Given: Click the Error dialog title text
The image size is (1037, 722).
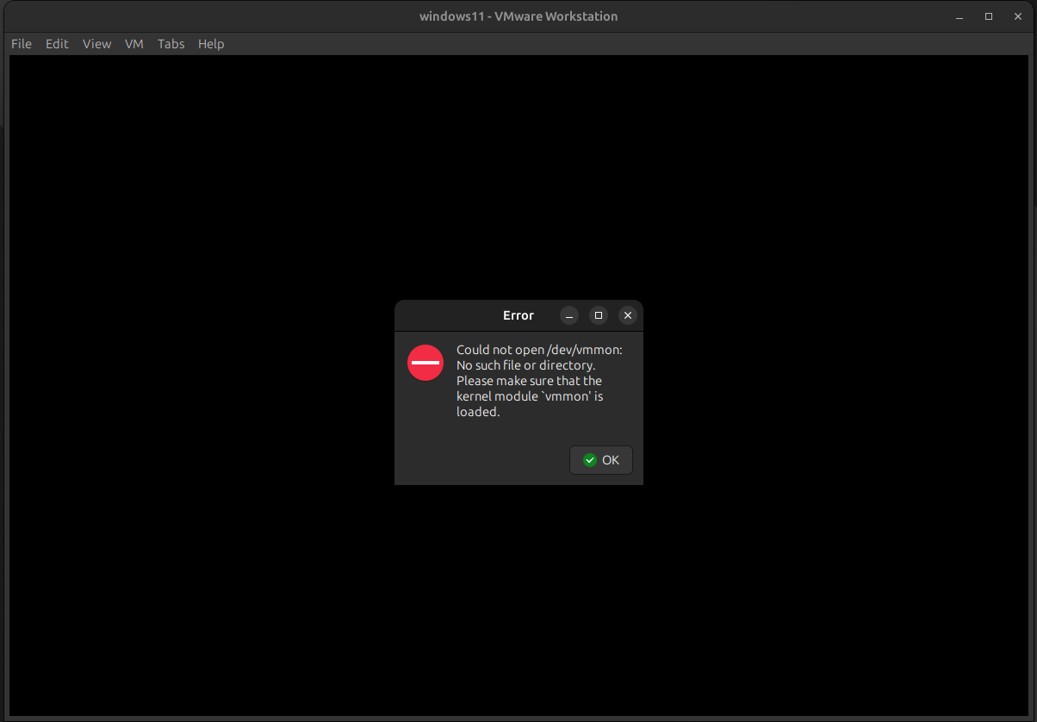Looking at the screenshot, I should click(518, 315).
